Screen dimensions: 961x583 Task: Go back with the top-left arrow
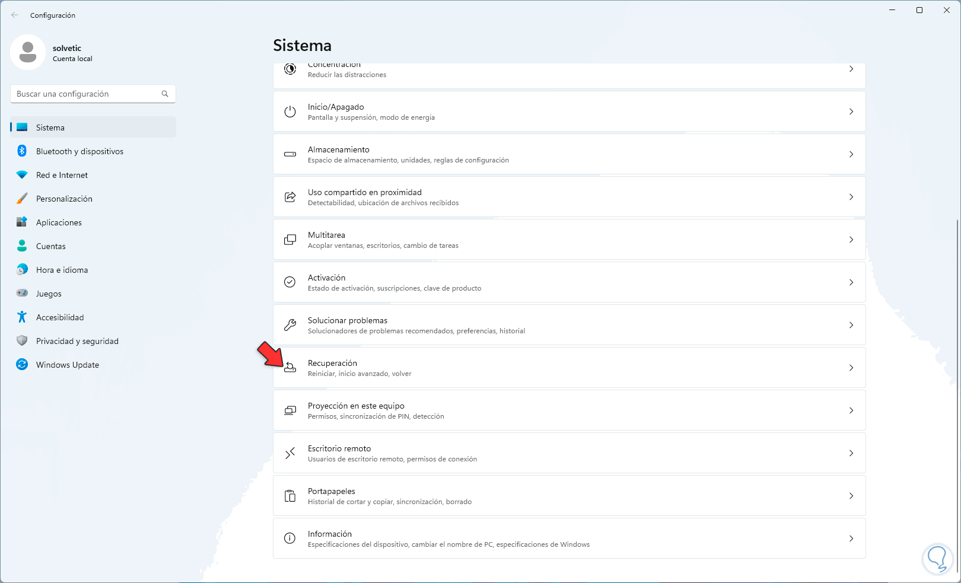coord(15,15)
